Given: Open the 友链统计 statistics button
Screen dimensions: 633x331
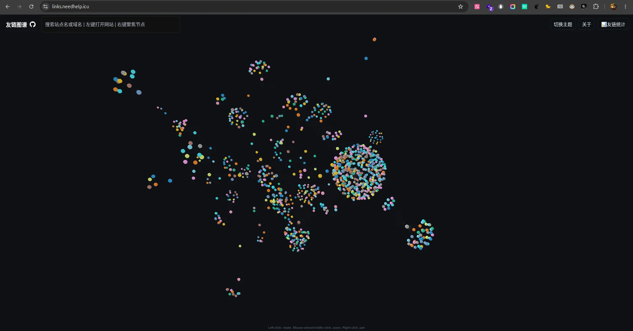Looking at the screenshot, I should 613,24.
